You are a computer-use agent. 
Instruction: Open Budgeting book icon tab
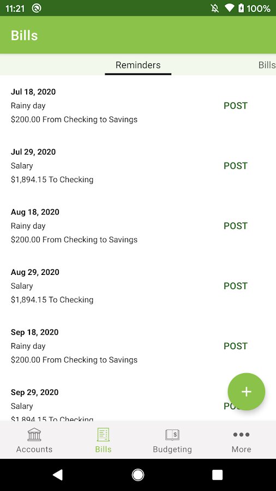pos(172,440)
